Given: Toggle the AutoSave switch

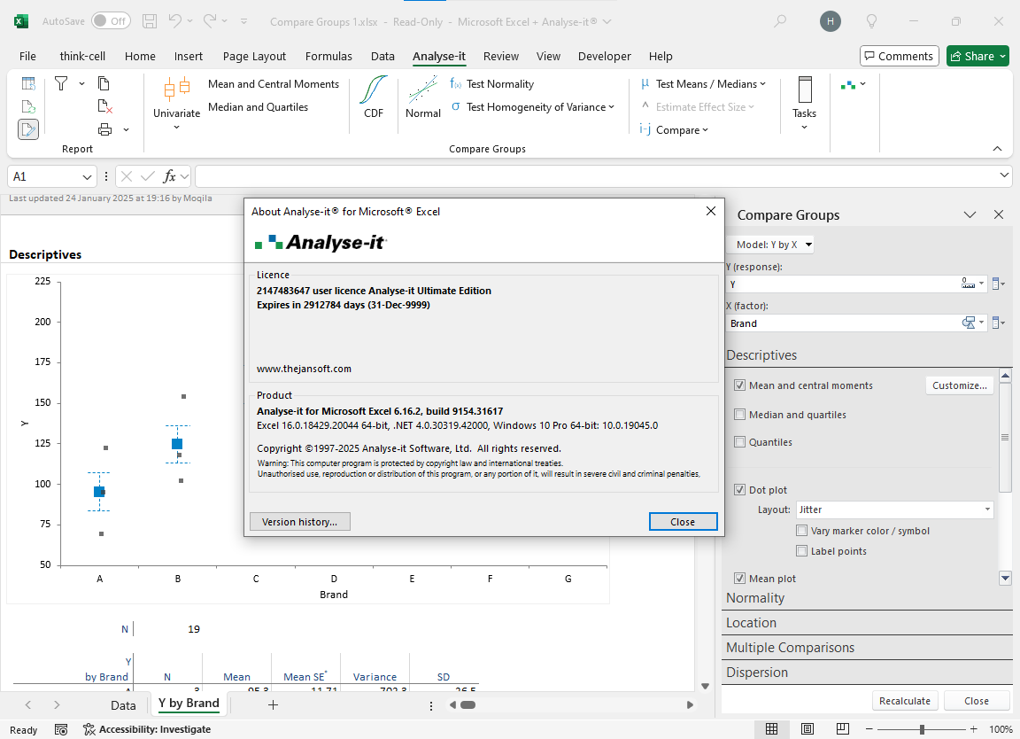Looking at the screenshot, I should pyautogui.click(x=111, y=21).
